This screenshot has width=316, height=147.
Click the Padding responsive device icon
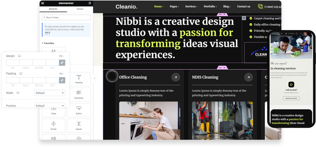pos(21,74)
